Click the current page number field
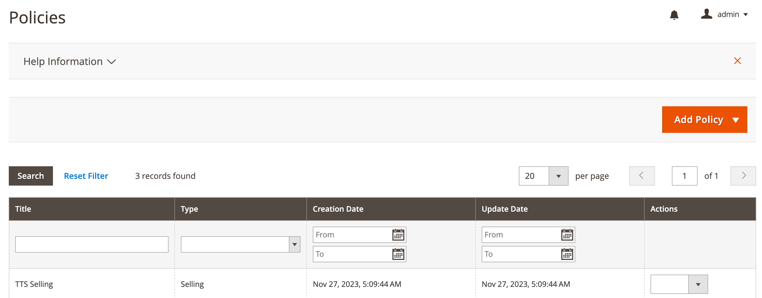This screenshot has width=762, height=298. click(x=684, y=176)
